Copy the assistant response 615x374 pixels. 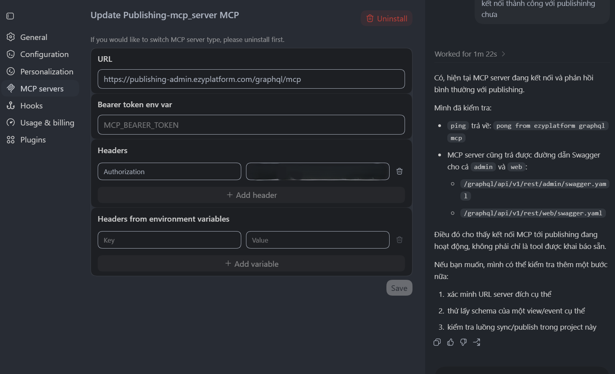coord(437,342)
